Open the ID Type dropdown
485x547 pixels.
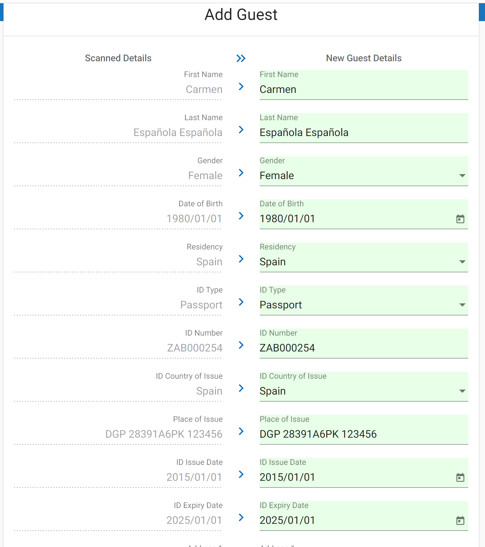pos(462,305)
